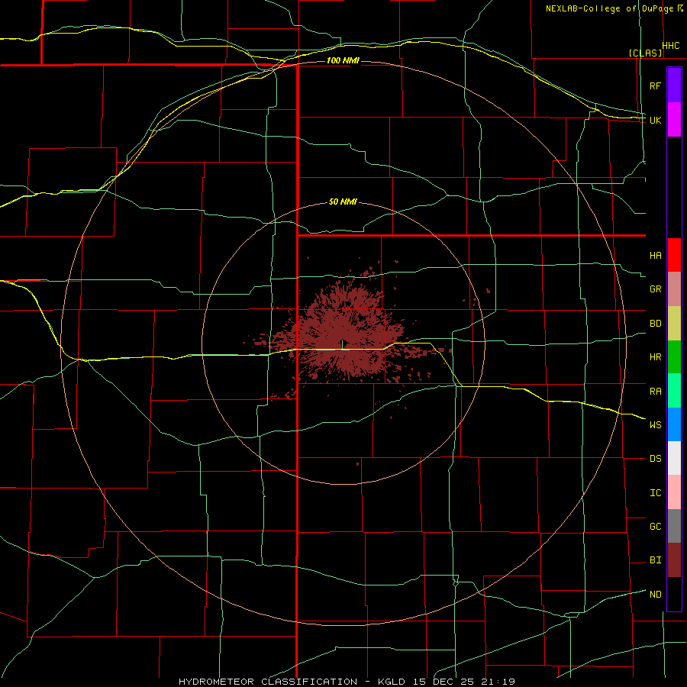
Task: Click the HHC product label
Action: [671, 46]
